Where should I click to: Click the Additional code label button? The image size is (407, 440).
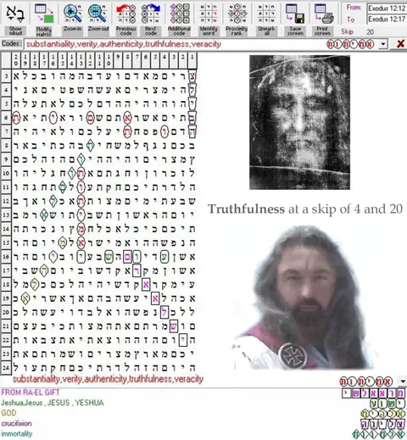point(179,31)
